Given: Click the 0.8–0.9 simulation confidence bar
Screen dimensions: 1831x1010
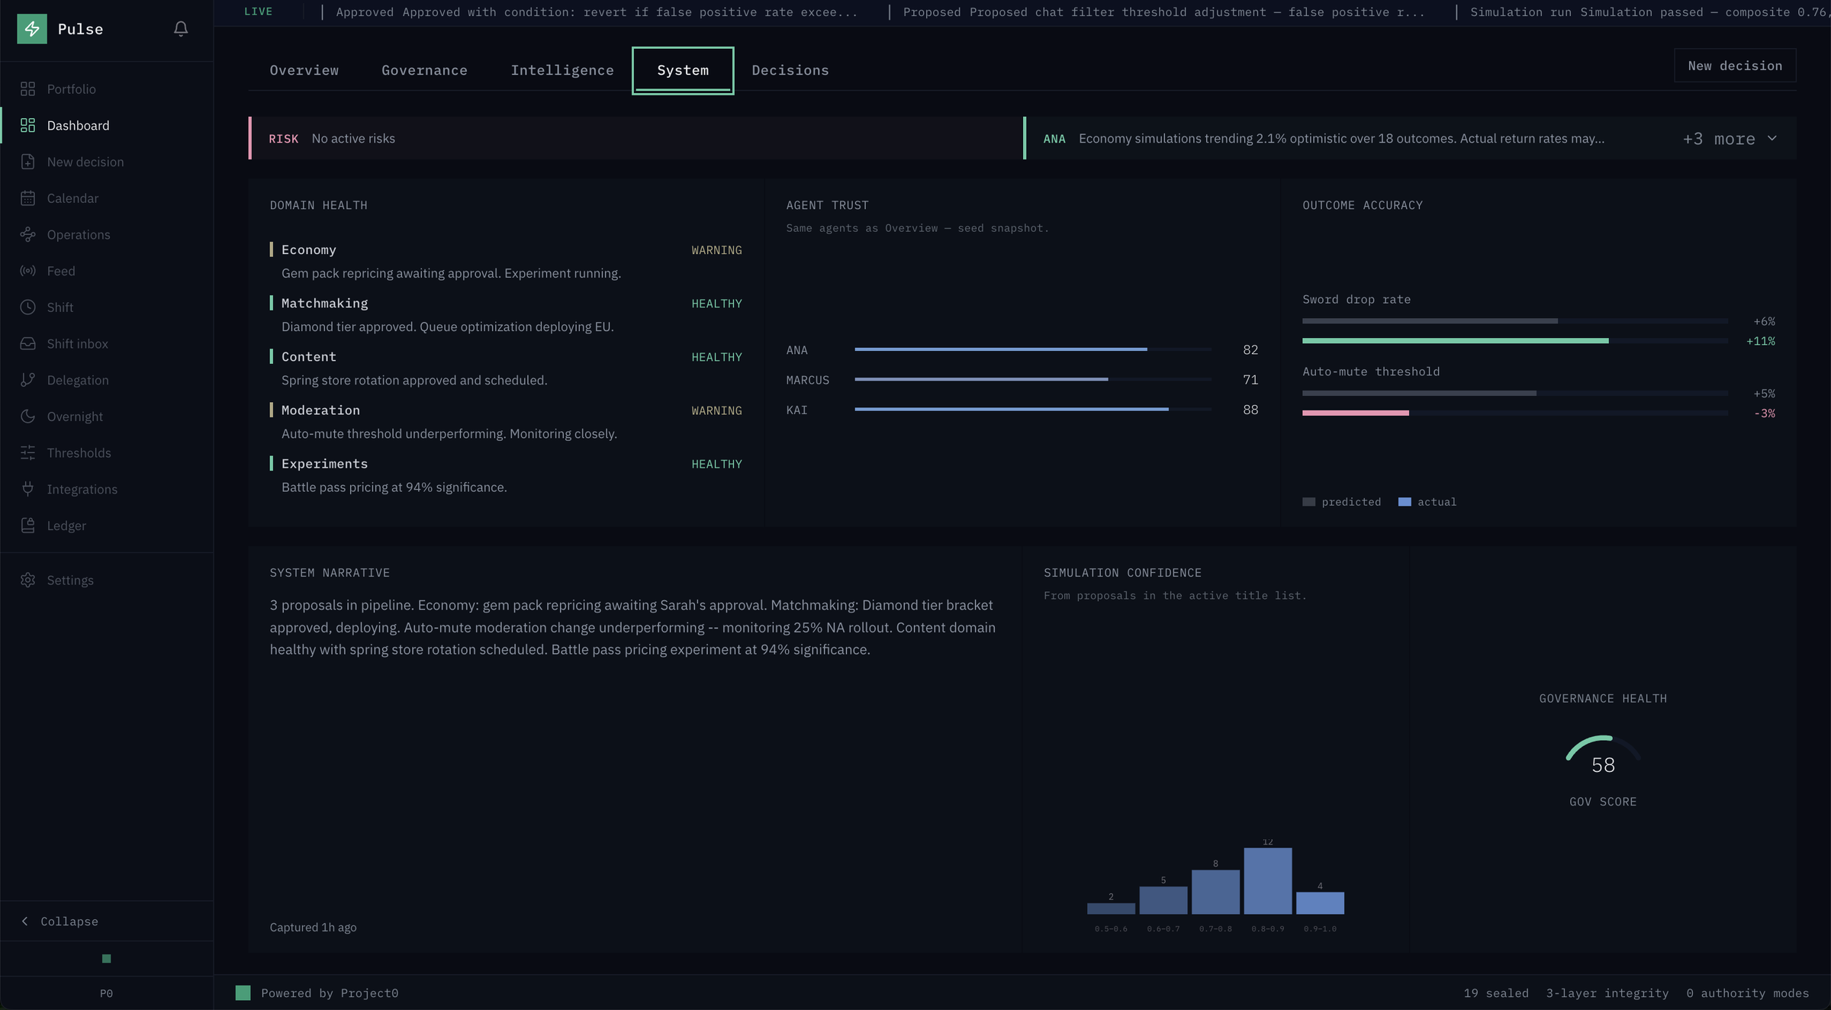Looking at the screenshot, I should 1268,881.
